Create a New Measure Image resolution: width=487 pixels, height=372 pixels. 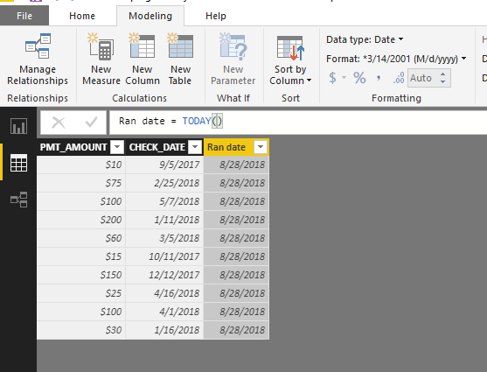click(101, 60)
